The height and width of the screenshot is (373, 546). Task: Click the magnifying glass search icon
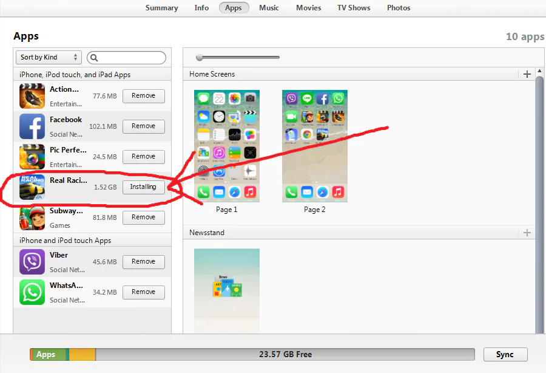pos(95,57)
